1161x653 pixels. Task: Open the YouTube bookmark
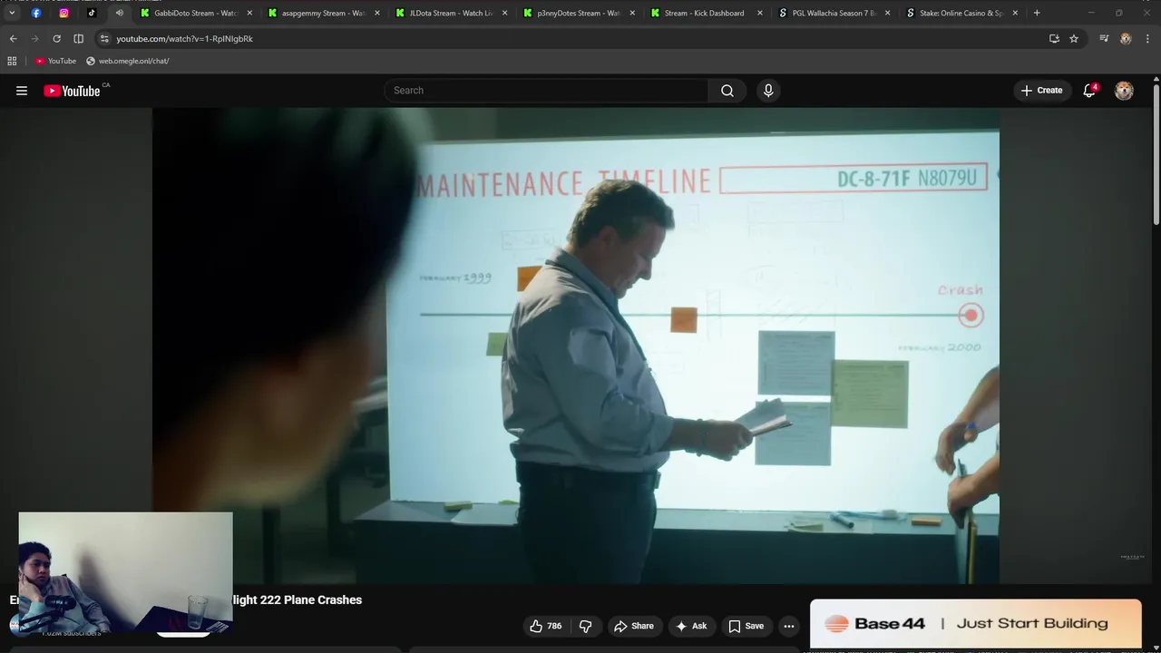(x=55, y=61)
